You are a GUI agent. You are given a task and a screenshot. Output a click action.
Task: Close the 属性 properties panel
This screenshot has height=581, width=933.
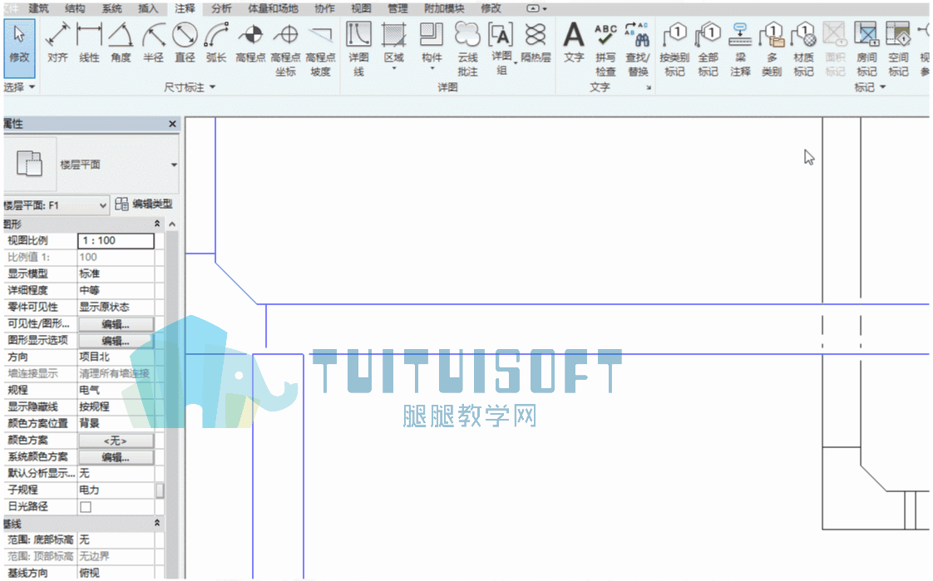pos(173,124)
